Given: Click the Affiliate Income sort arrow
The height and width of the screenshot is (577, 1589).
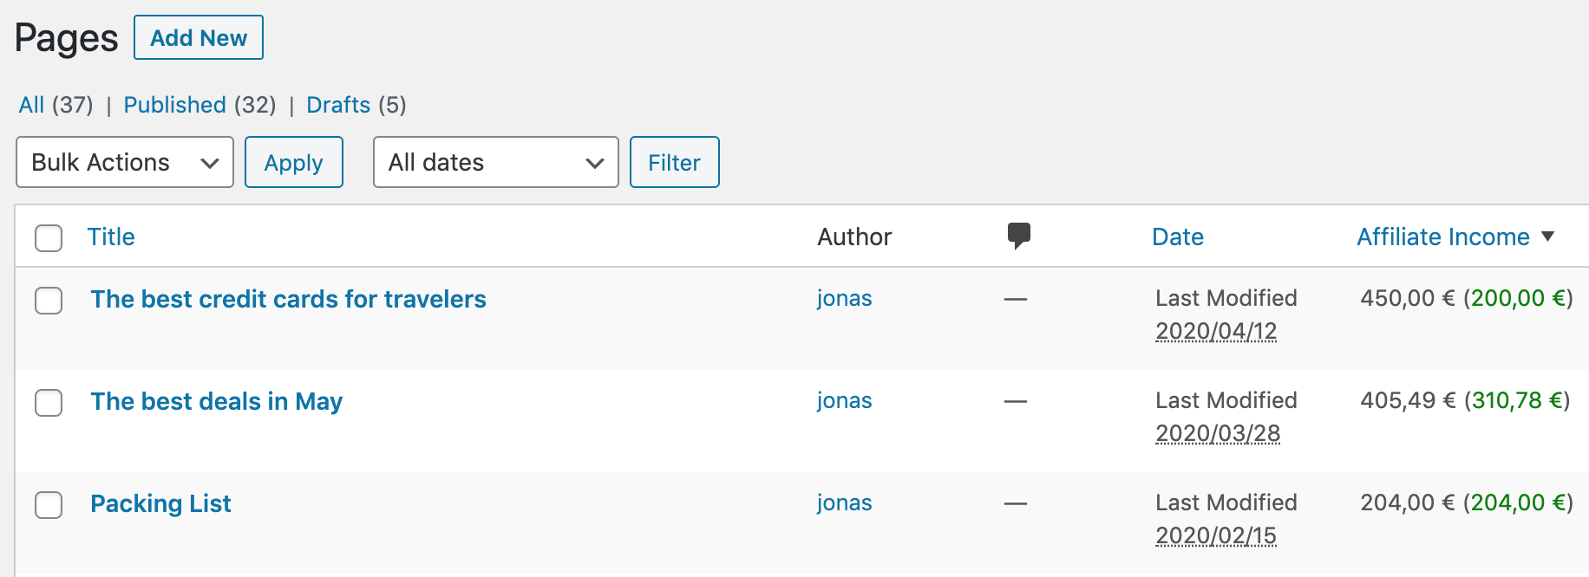Looking at the screenshot, I should (x=1548, y=237).
